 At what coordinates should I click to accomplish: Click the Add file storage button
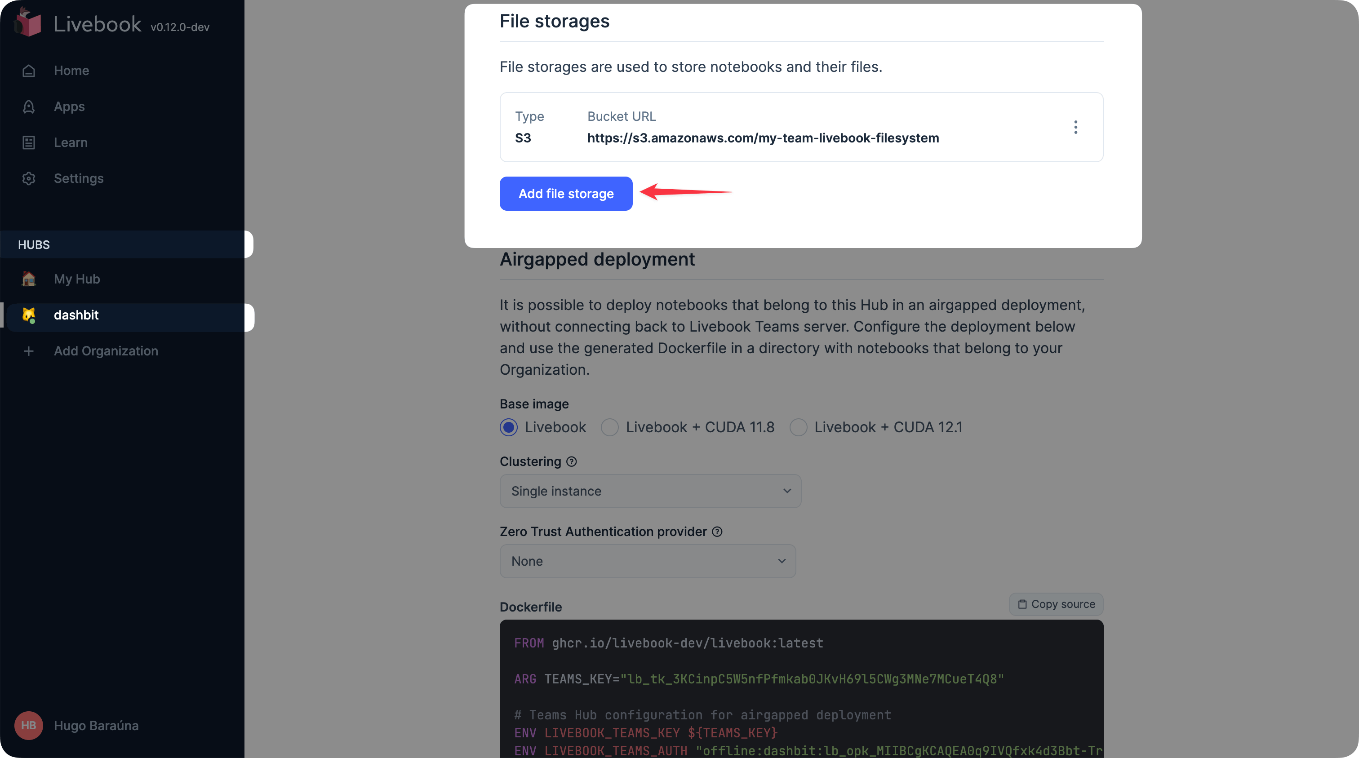click(x=565, y=194)
